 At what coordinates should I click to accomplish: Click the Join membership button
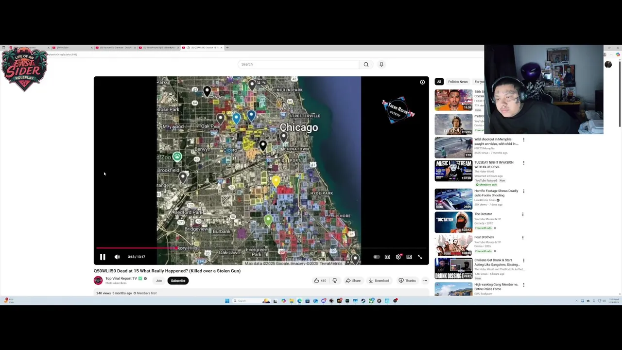pyautogui.click(x=159, y=280)
